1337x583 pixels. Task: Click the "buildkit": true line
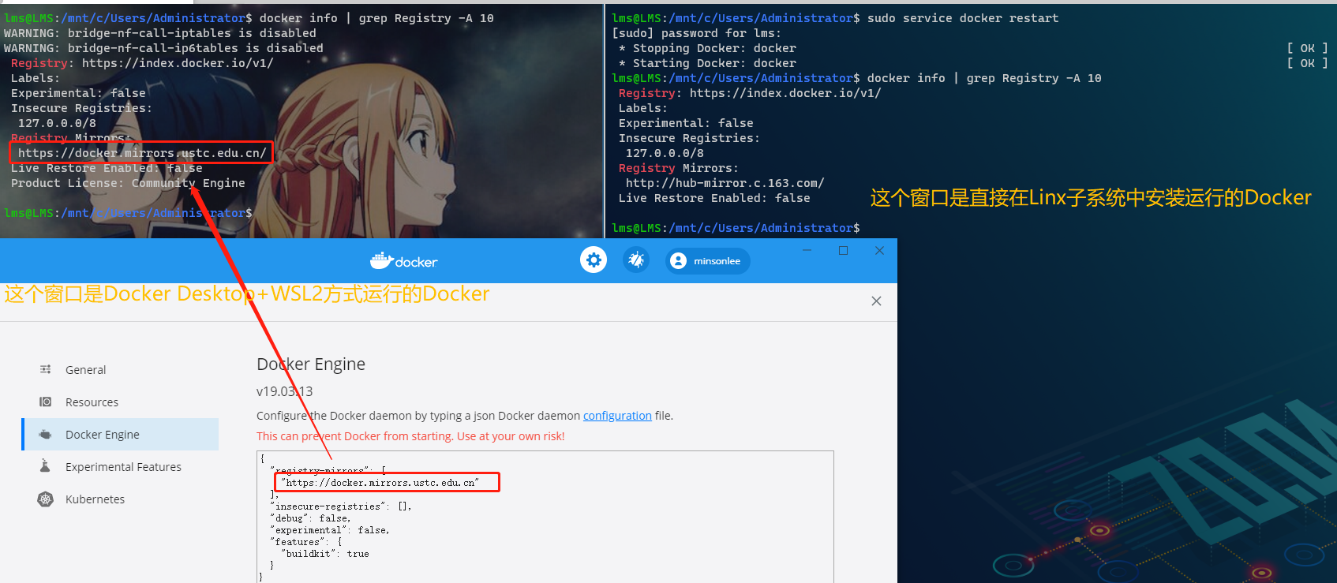325,554
